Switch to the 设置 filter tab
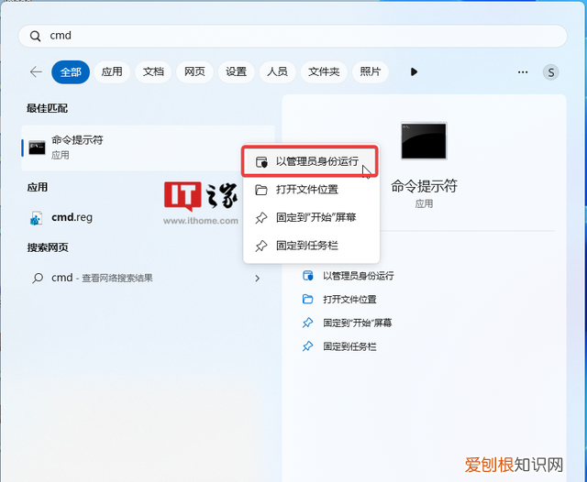This screenshot has width=587, height=482. [x=237, y=71]
